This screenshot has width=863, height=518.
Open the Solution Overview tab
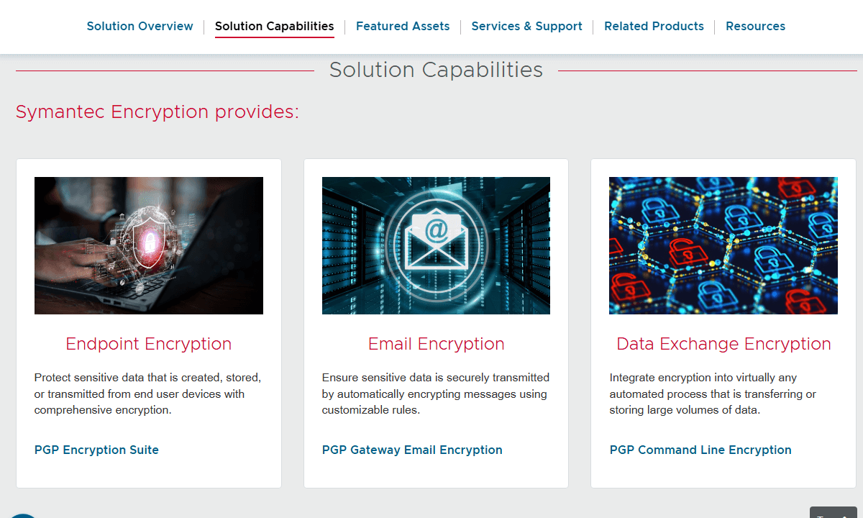point(140,26)
